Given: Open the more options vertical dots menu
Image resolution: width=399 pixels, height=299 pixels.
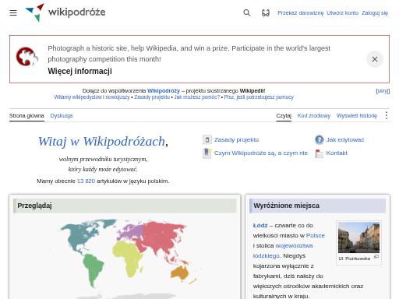Looking at the screenshot, I should (x=387, y=115).
